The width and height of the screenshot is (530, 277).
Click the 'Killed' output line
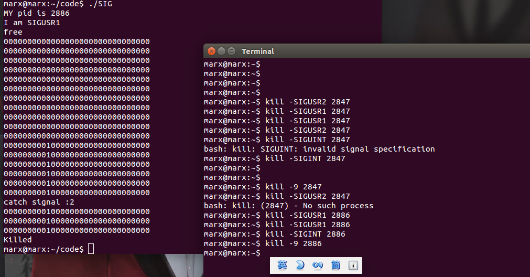18,240
